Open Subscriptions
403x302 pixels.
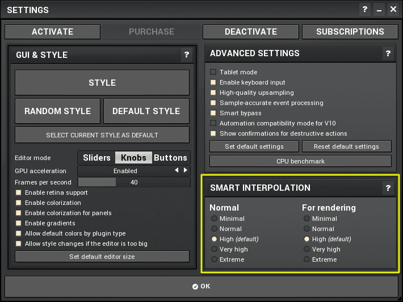(350, 32)
